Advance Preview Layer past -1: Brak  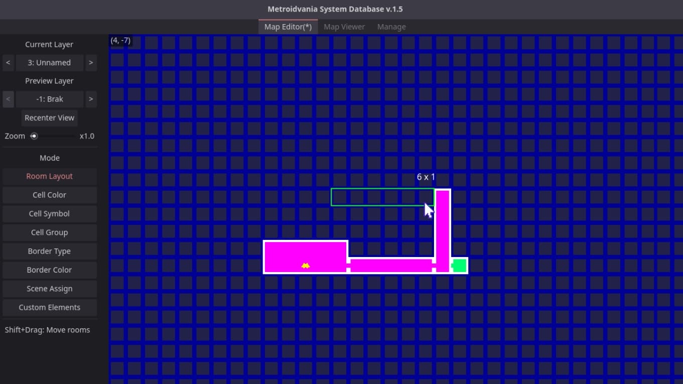(x=91, y=99)
